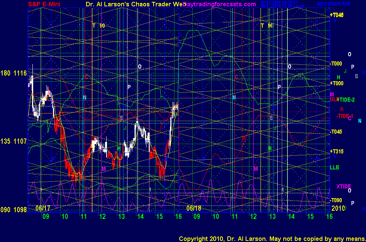Image resolution: width=366 pixels, height=242 pixels.
Task: Select the '2010' year label
Action: (338, 208)
